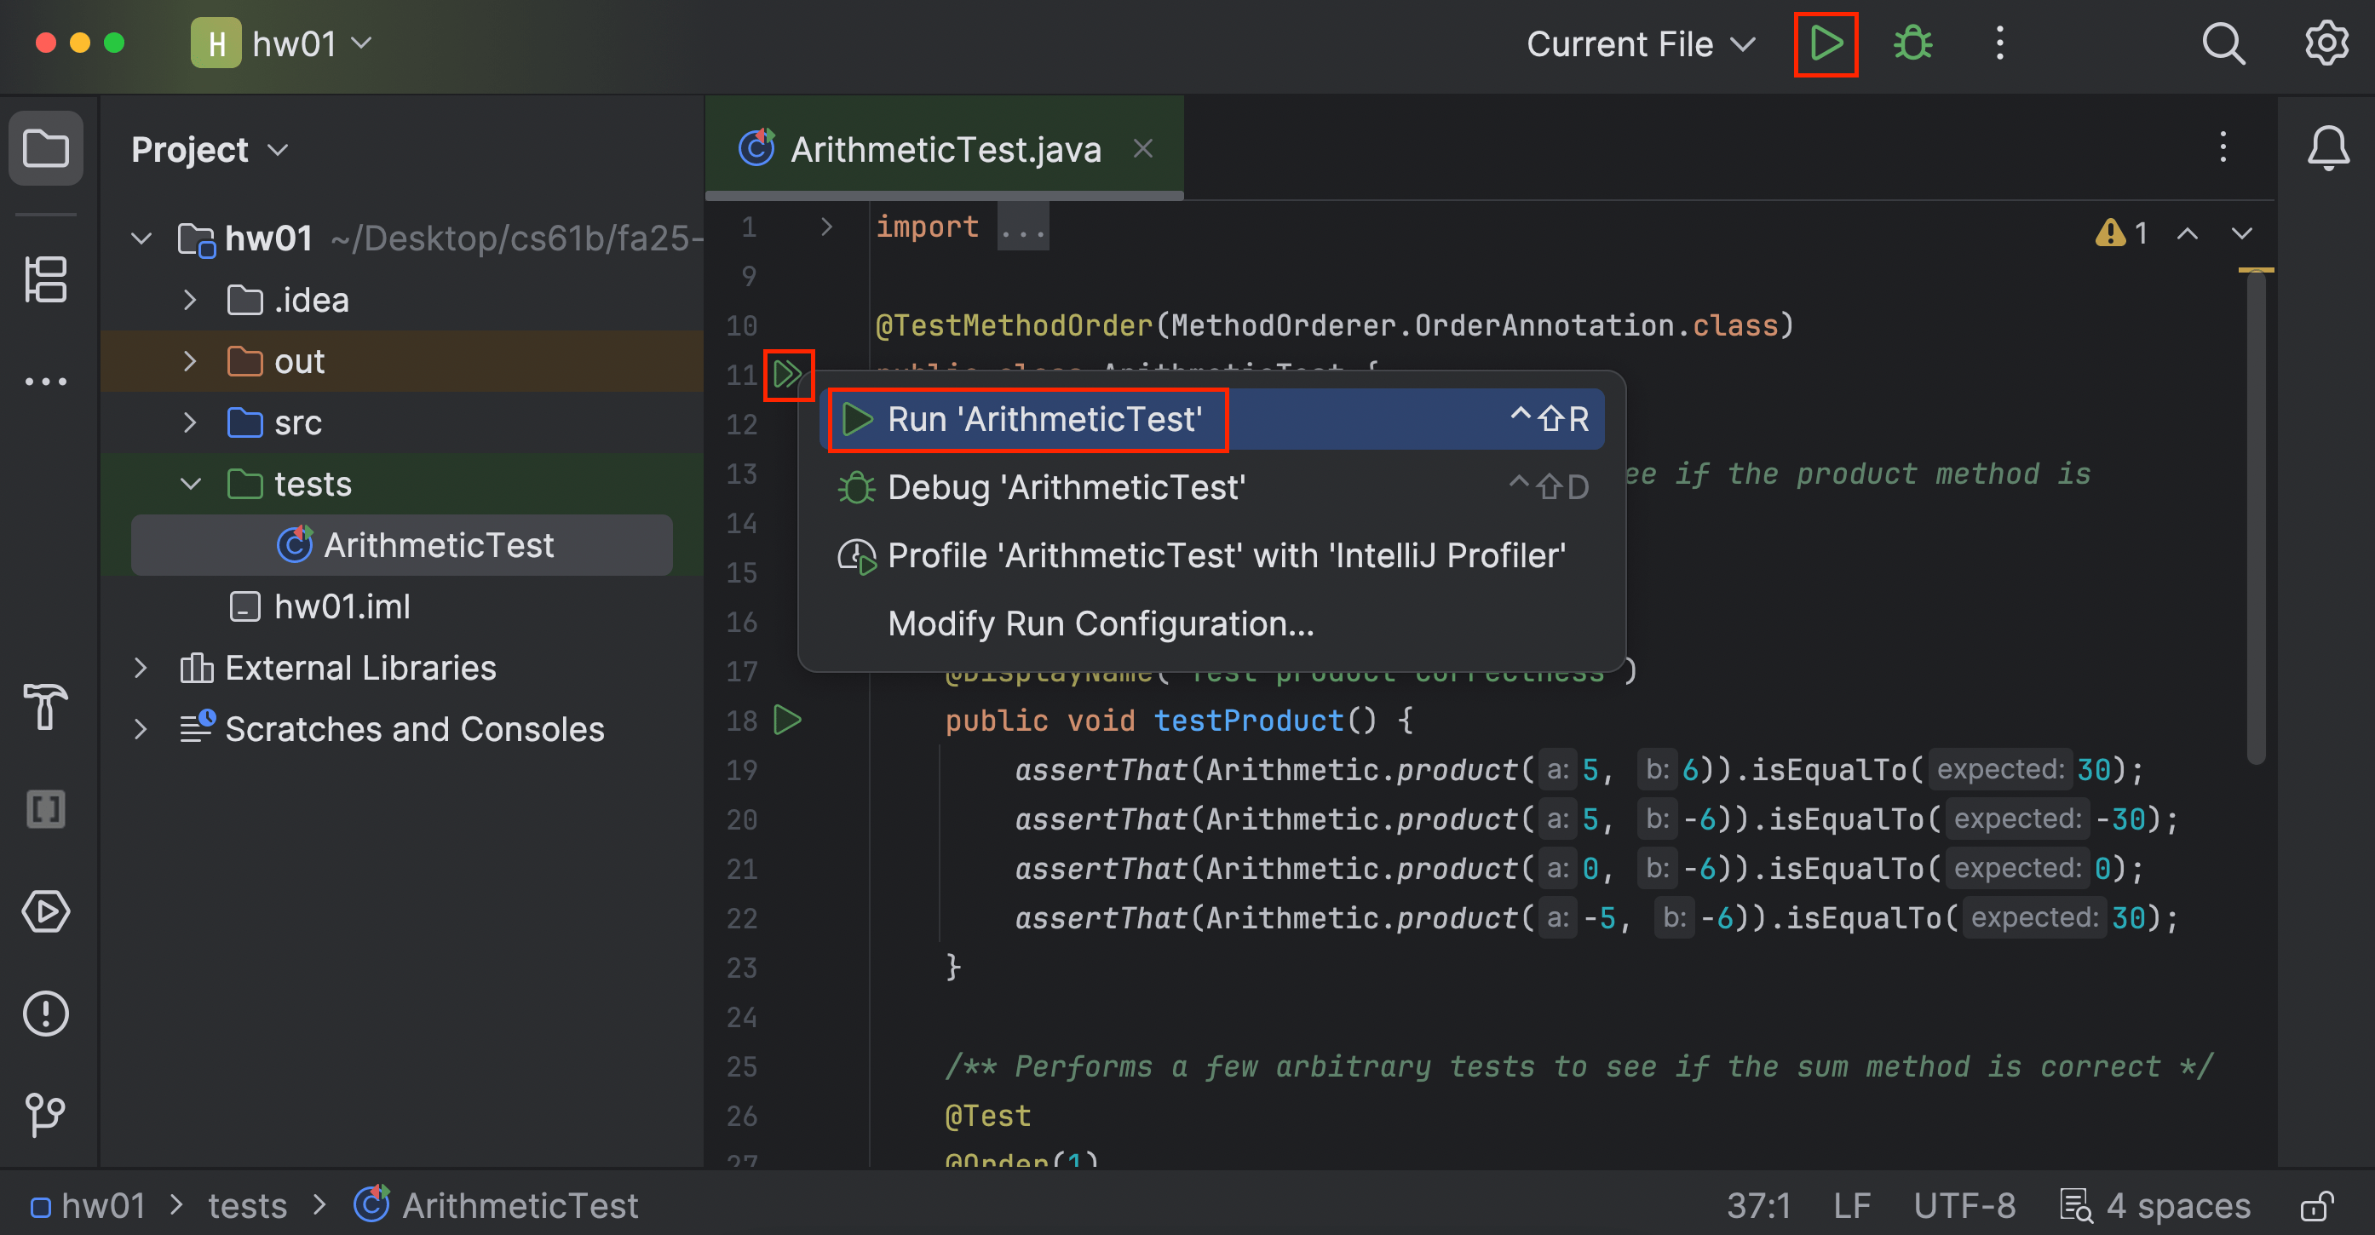Open the Project tool window folder icon
Viewport: 2375px width, 1235px height.
[46, 147]
